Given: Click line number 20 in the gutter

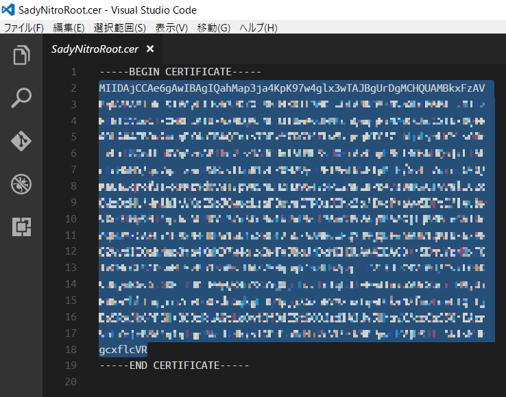Looking at the screenshot, I should [x=71, y=382].
